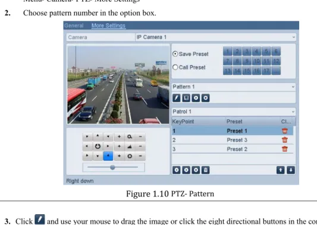Click preset number button 13
Viewport: 317px width, 225px height.
pyautogui.click(x=228, y=71)
